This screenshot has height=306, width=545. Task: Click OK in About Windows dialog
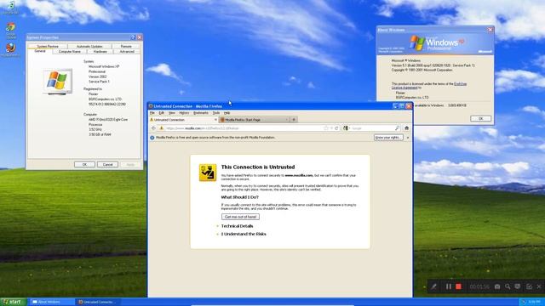click(x=480, y=119)
